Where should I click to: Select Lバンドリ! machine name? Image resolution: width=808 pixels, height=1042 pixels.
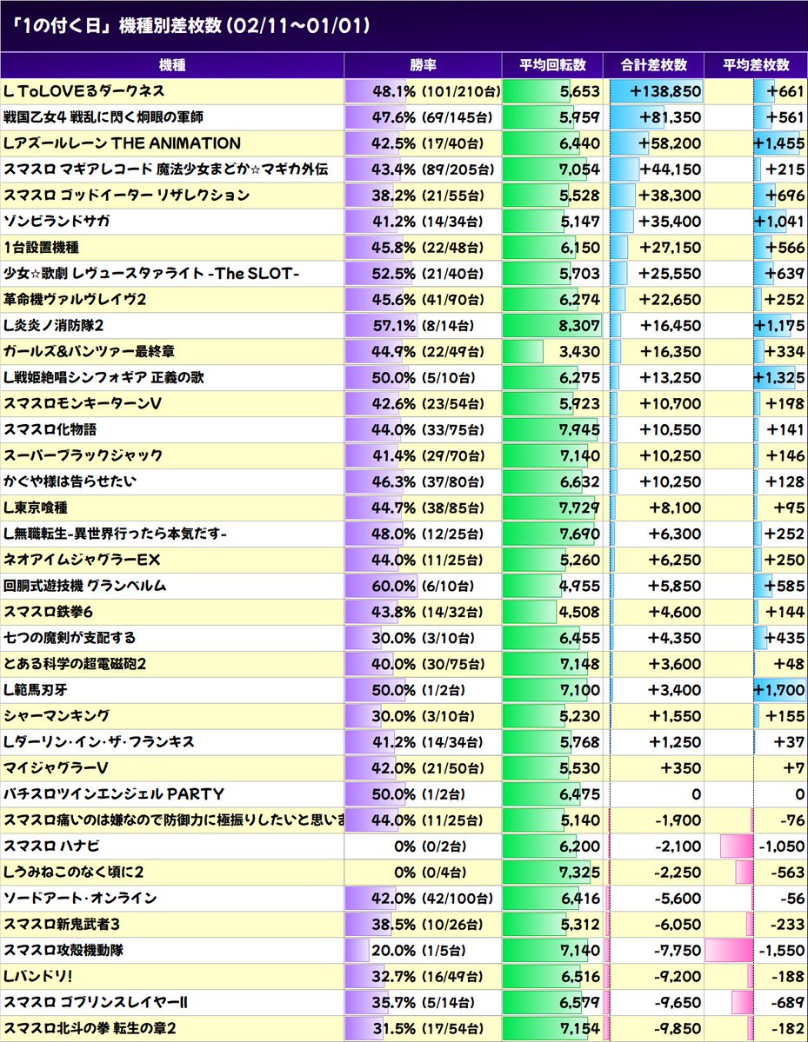click(38, 977)
